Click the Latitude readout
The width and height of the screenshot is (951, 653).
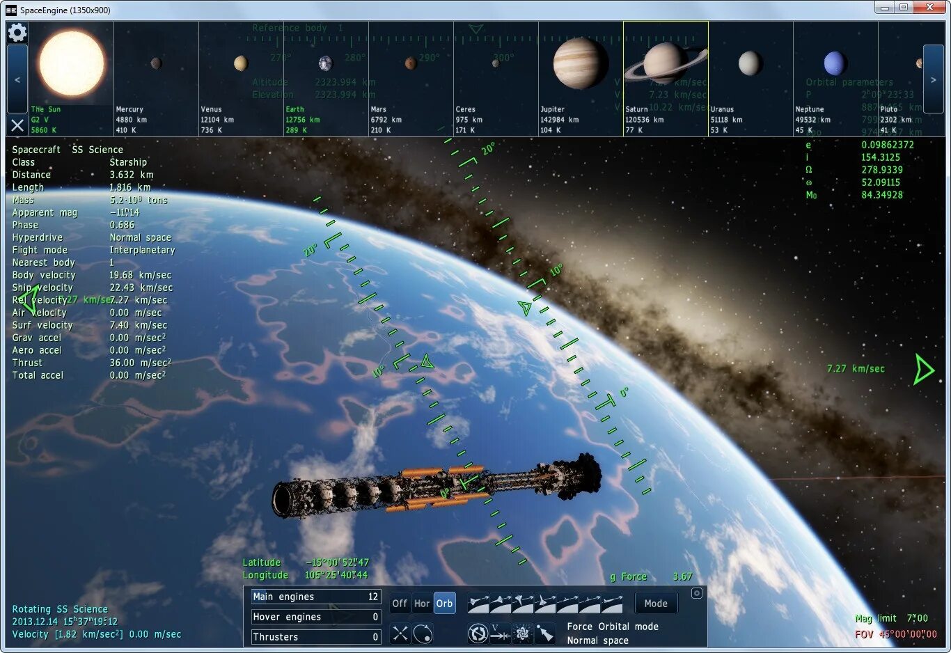(x=306, y=562)
